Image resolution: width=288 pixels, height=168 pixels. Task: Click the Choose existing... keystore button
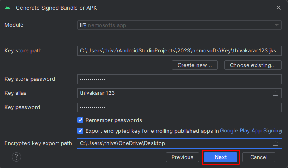coord(253,65)
